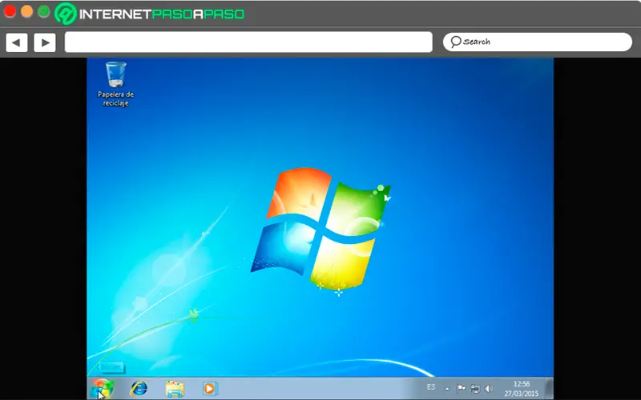Click the Search input field

tap(538, 42)
